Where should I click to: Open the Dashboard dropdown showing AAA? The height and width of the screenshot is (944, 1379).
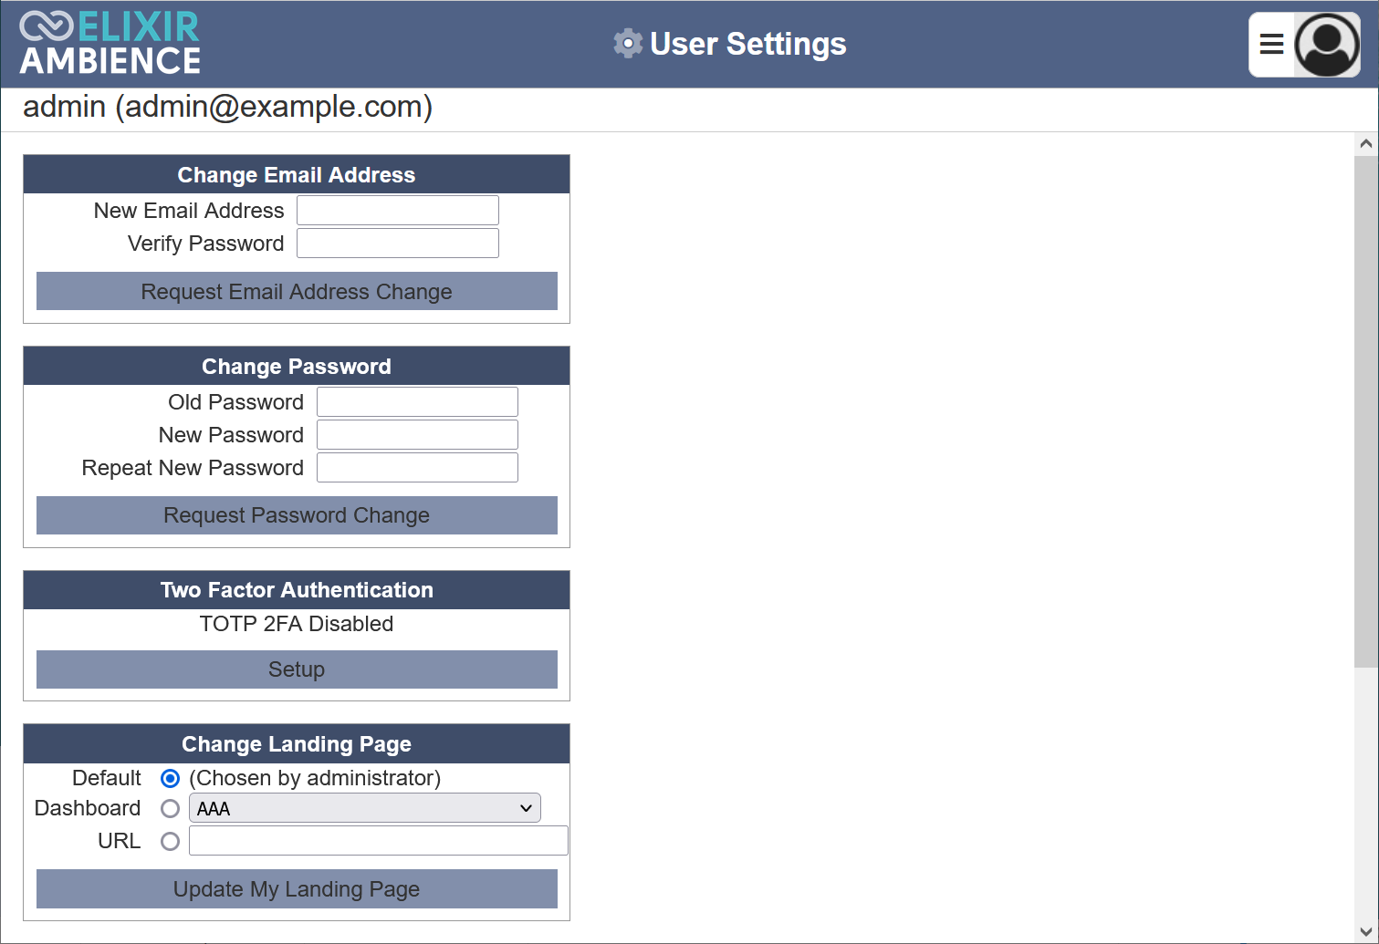coord(364,808)
